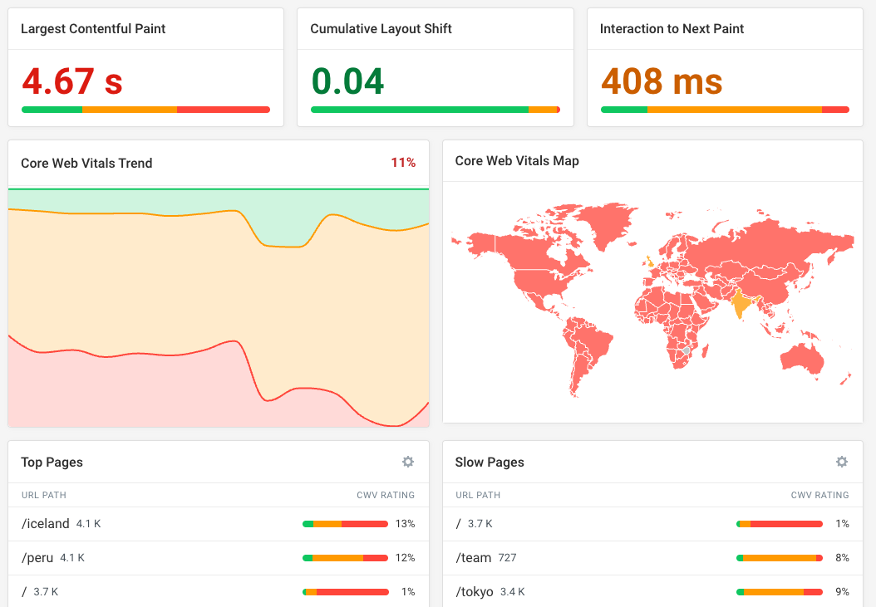Screen dimensions: 876x607
Task: Click the 8% rating for /team
Action: (x=843, y=558)
